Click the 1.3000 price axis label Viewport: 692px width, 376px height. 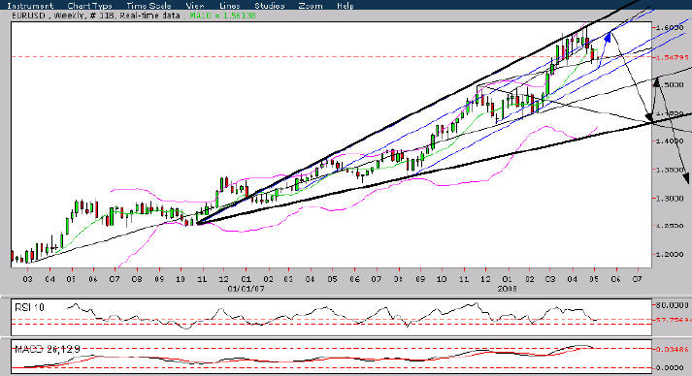point(671,199)
